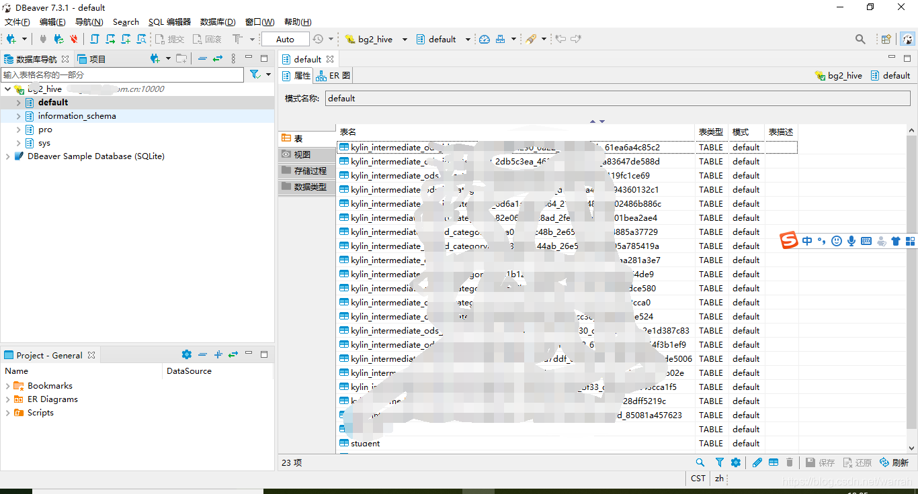The height and width of the screenshot is (494, 918).
Task: Click the table name filter input in navigator
Action: coord(122,75)
